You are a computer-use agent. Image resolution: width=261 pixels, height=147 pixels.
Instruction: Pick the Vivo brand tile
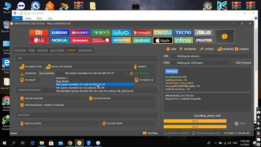(122, 33)
